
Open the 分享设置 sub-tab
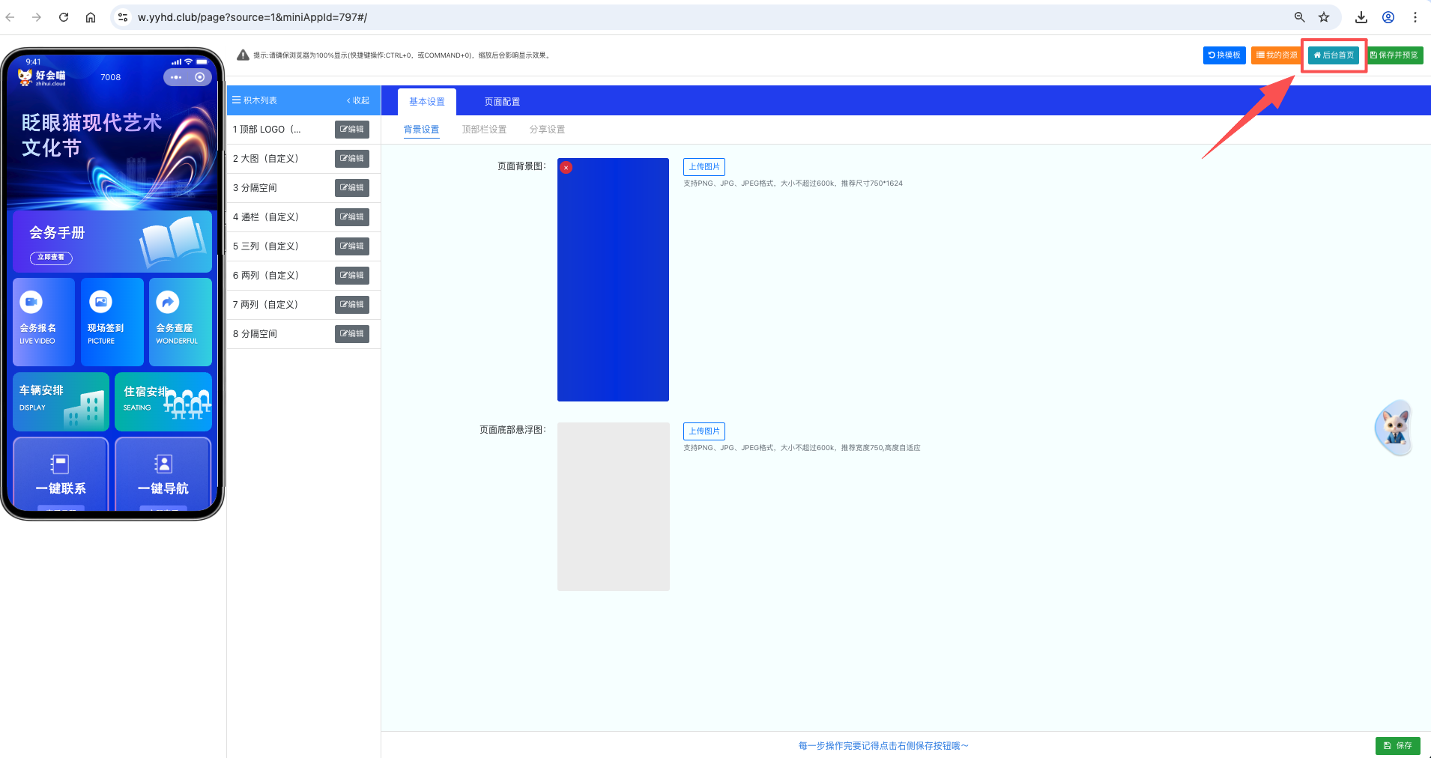coord(547,130)
